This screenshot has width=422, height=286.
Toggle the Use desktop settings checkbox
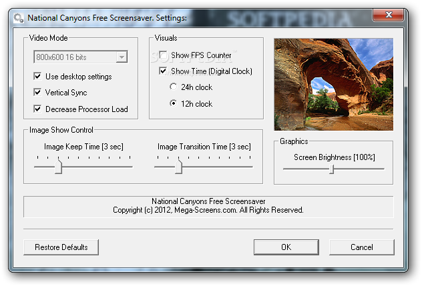coord(37,77)
